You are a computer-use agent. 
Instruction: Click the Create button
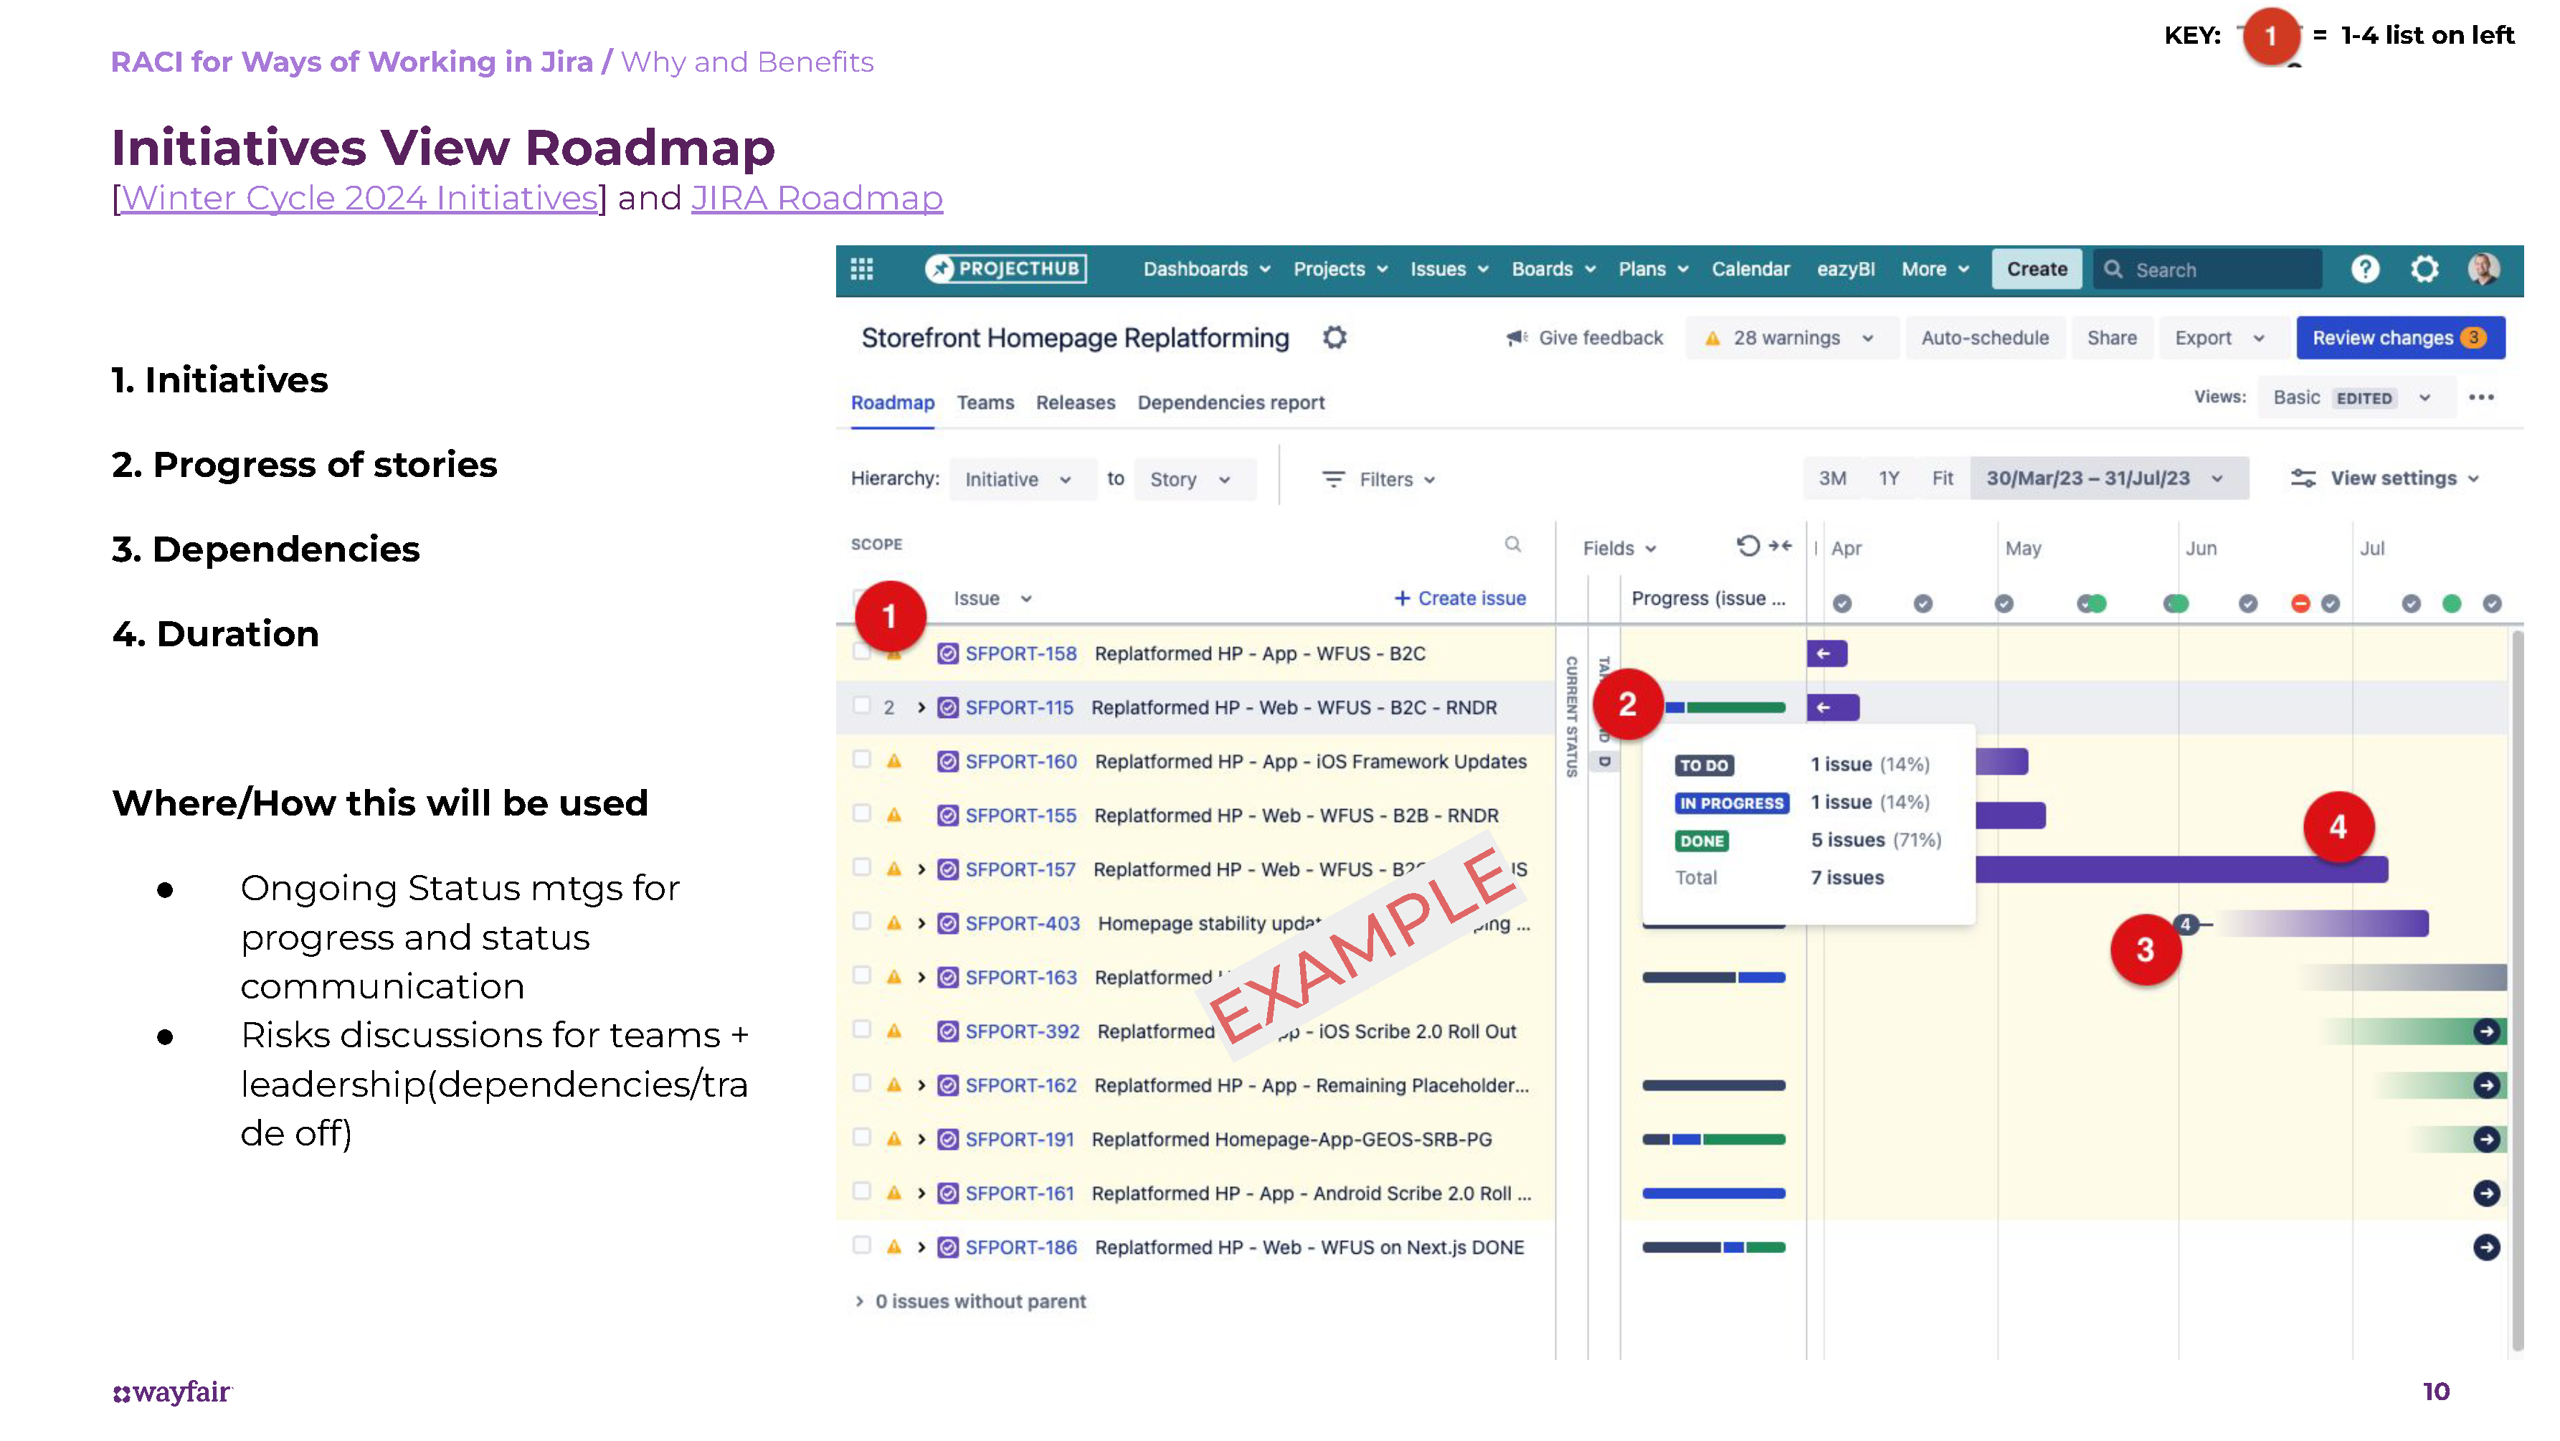(2037, 269)
